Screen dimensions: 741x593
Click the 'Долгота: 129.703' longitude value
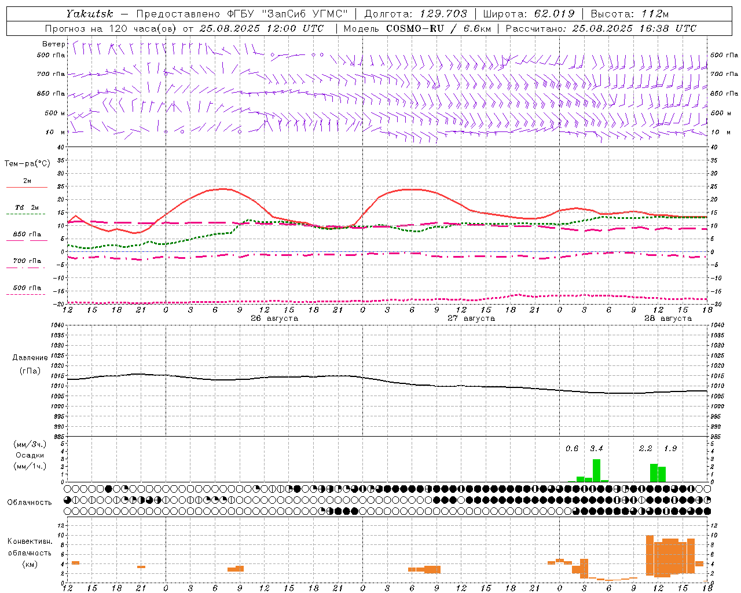[x=415, y=13]
